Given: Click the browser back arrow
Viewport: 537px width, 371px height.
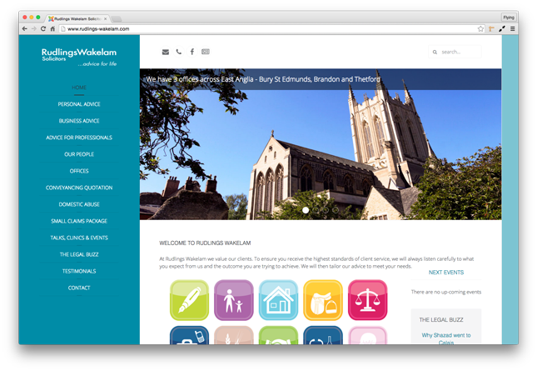Looking at the screenshot, I should click(24, 29).
